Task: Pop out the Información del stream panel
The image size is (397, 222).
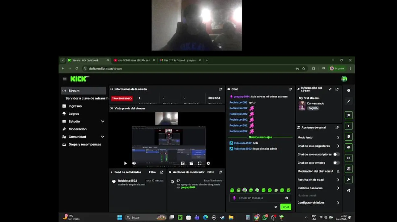Action: 337,89
